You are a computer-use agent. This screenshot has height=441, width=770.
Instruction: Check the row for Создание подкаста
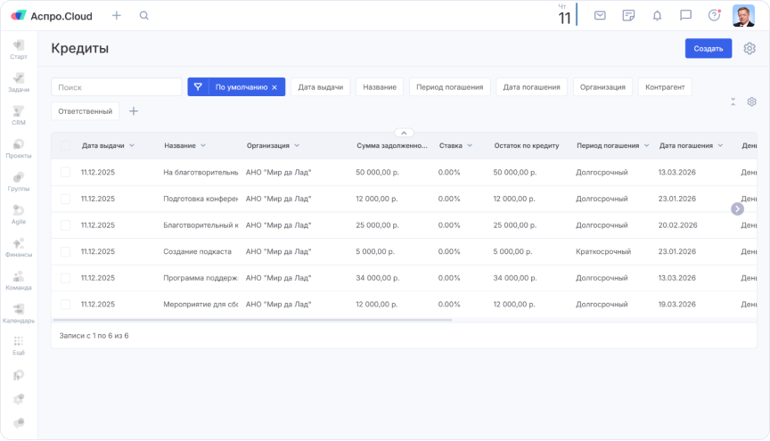click(x=65, y=251)
